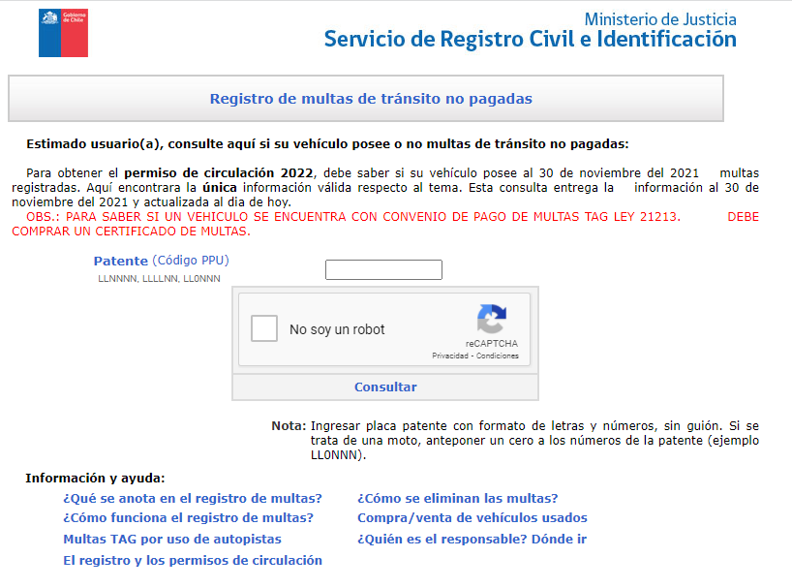Viewport: 792px width, 588px height.
Task: Click "Servicio de Registro Civil e Identificación" title
Action: pyautogui.click(x=530, y=40)
